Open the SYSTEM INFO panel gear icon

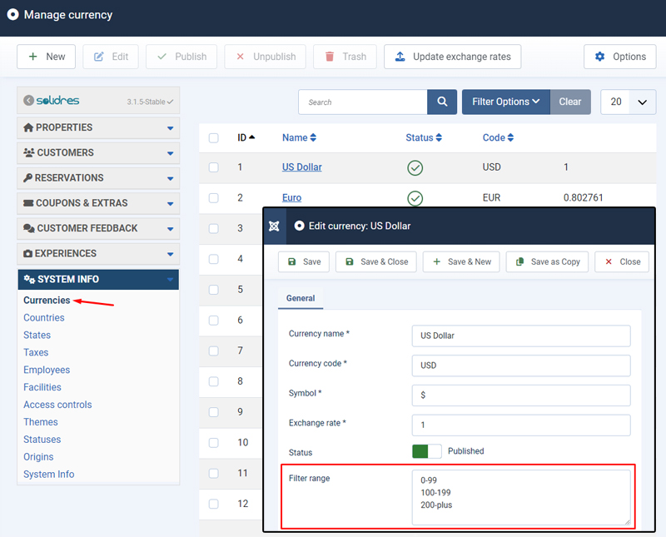27,279
